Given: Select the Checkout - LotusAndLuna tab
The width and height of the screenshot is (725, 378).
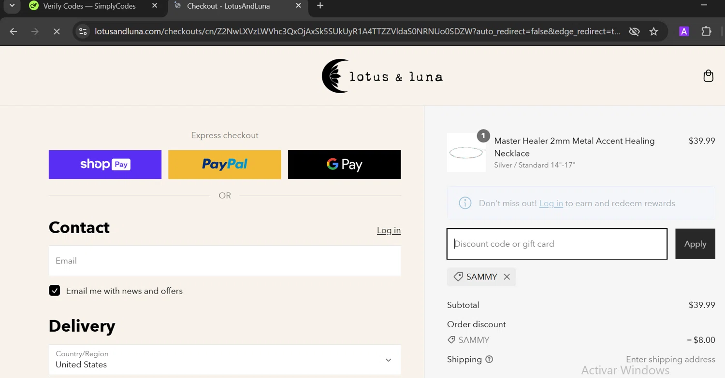Looking at the screenshot, I should 228,6.
